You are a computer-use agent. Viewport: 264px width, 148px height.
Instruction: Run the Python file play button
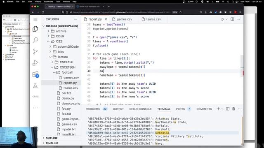223,19
